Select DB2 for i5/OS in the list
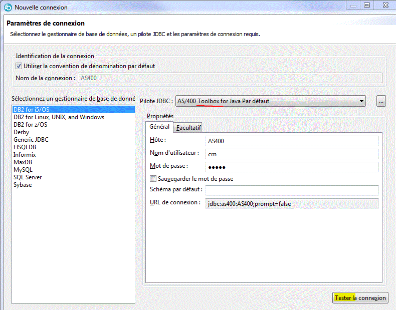 tap(73, 110)
